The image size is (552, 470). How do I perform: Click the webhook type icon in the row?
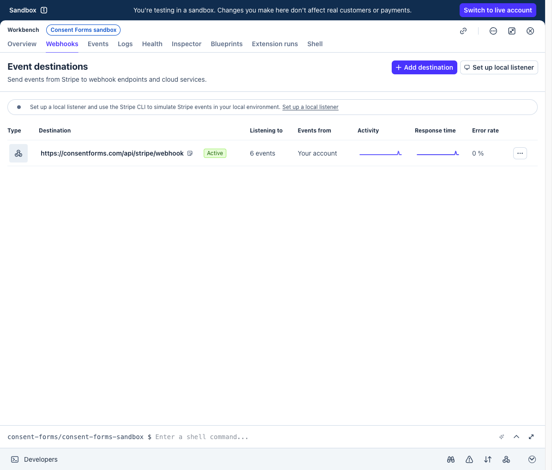pos(18,153)
